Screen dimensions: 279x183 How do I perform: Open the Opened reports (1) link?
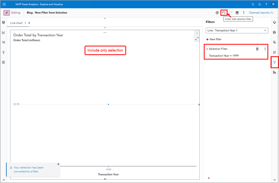click(x=261, y=13)
